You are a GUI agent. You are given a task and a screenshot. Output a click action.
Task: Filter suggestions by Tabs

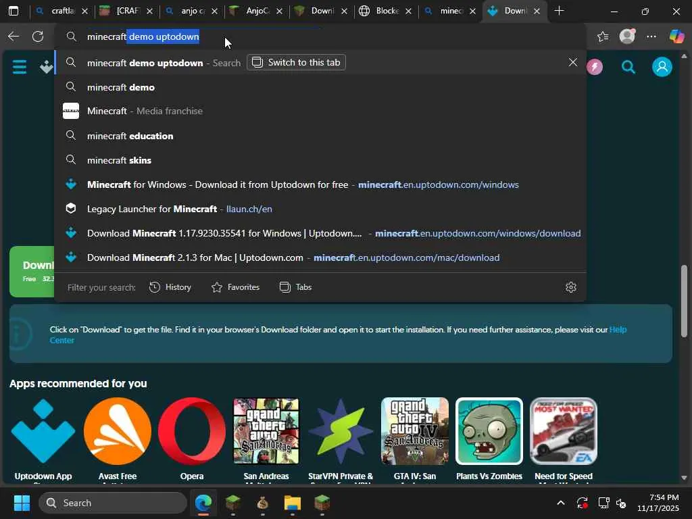pyautogui.click(x=296, y=287)
